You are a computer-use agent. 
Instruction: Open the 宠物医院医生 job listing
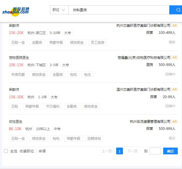(x=19, y=58)
